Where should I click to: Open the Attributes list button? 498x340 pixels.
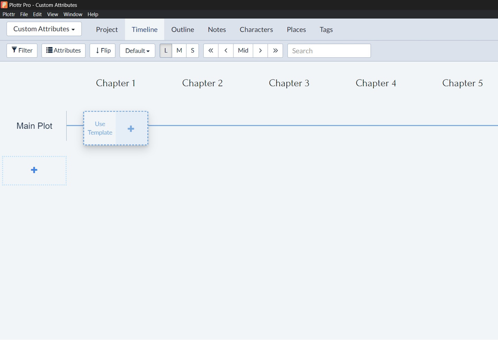click(64, 50)
